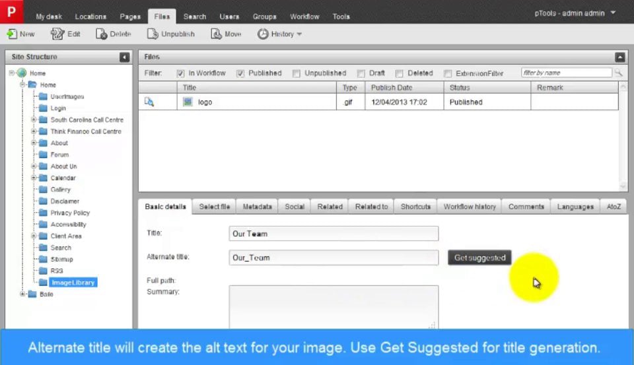
Task: Uncheck the Published filter checkbox
Action: (240, 73)
